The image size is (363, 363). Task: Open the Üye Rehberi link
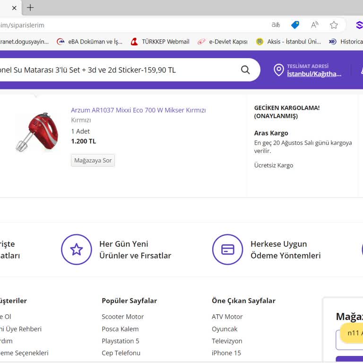click(x=21, y=329)
